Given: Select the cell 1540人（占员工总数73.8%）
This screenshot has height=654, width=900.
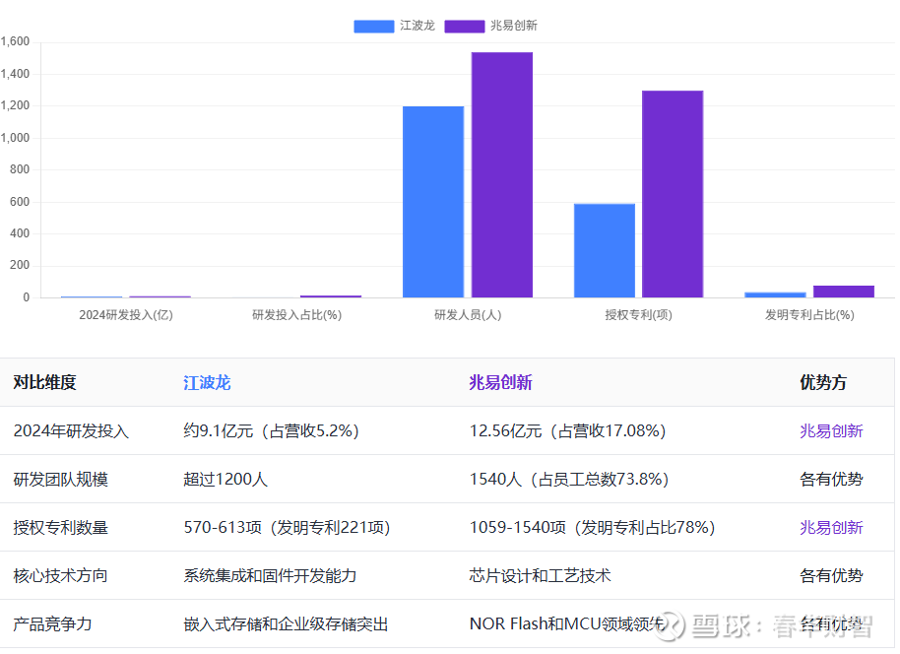Looking at the screenshot, I should tap(569, 479).
